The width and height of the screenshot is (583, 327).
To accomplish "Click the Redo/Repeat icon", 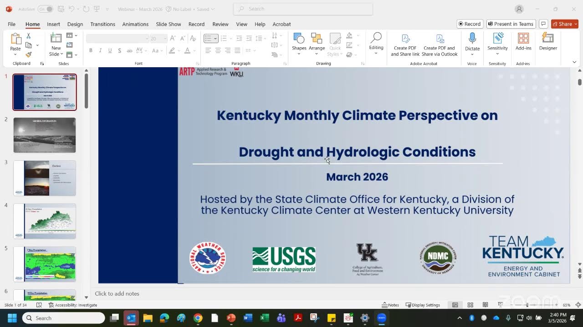I will [x=86, y=9].
